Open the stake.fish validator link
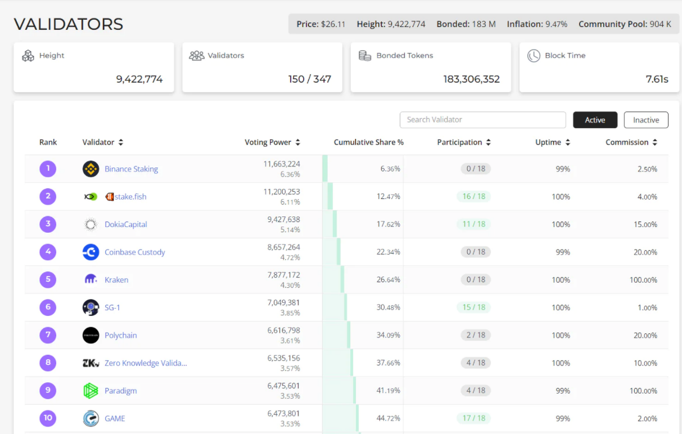Image resolution: width=682 pixels, height=434 pixels. click(x=130, y=197)
